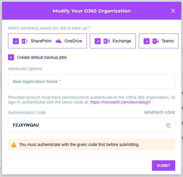Copy the authentication code to clipboard
The height and width of the screenshot is (177, 183).
point(168,125)
